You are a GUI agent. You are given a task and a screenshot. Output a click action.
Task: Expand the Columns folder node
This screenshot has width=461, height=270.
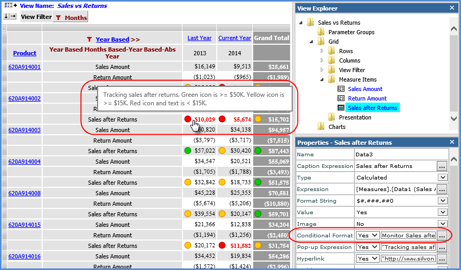(322, 61)
